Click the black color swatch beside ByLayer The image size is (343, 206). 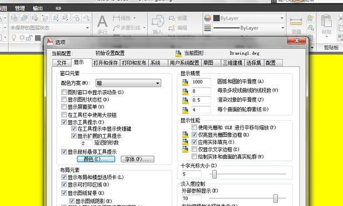click(x=216, y=18)
